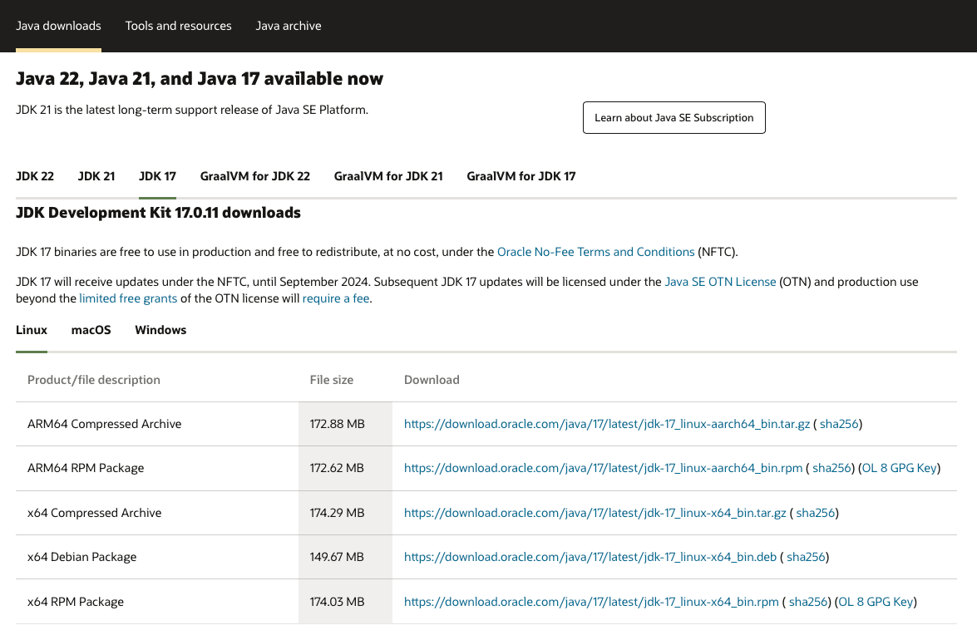Follow the require a fee link
The image size is (977, 635).
[336, 298]
